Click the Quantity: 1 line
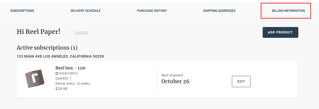This screenshot has height=109, width=319. [63, 78]
